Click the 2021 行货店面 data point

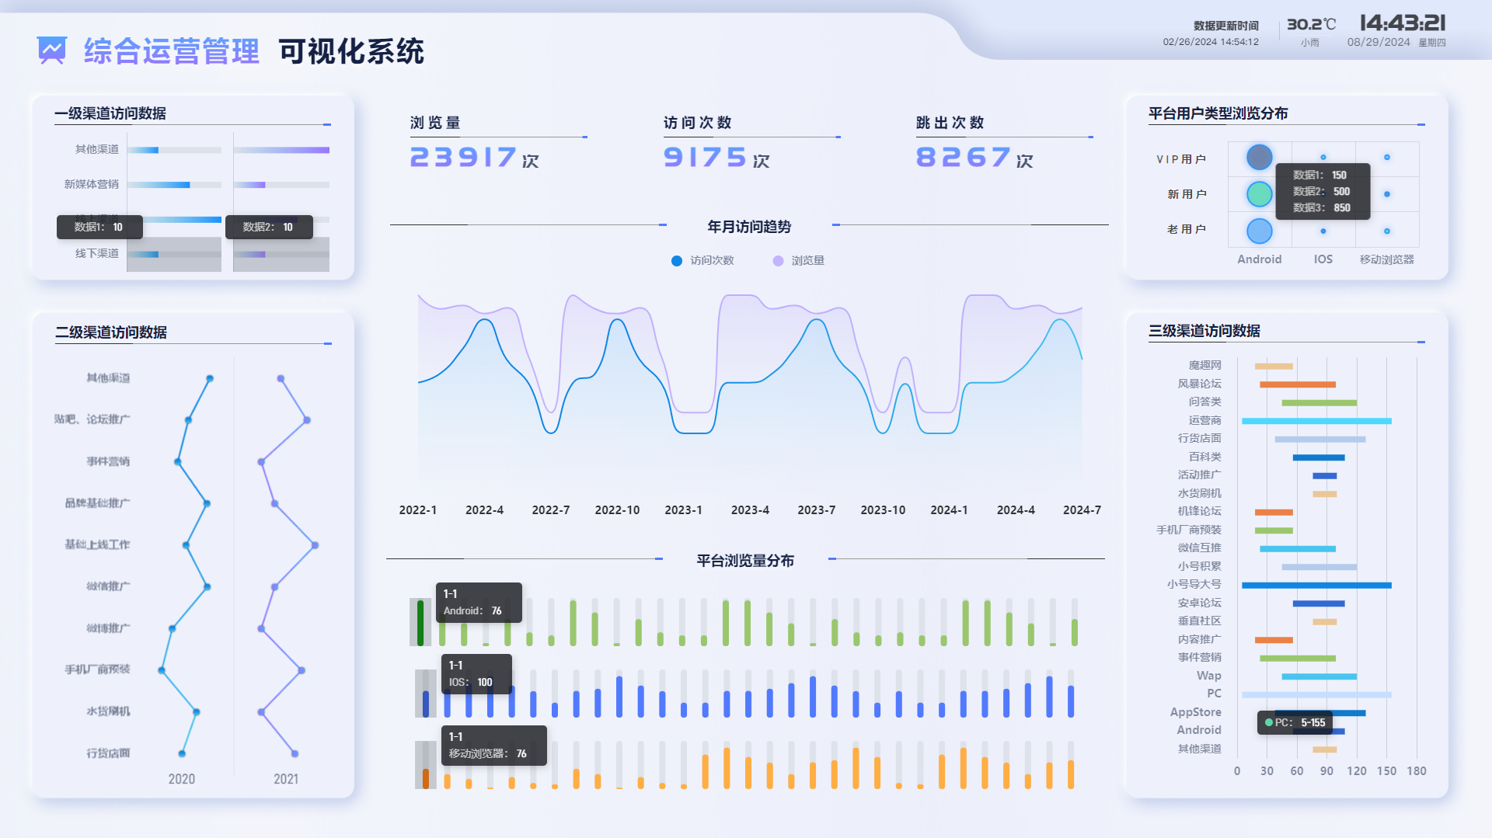[295, 753]
